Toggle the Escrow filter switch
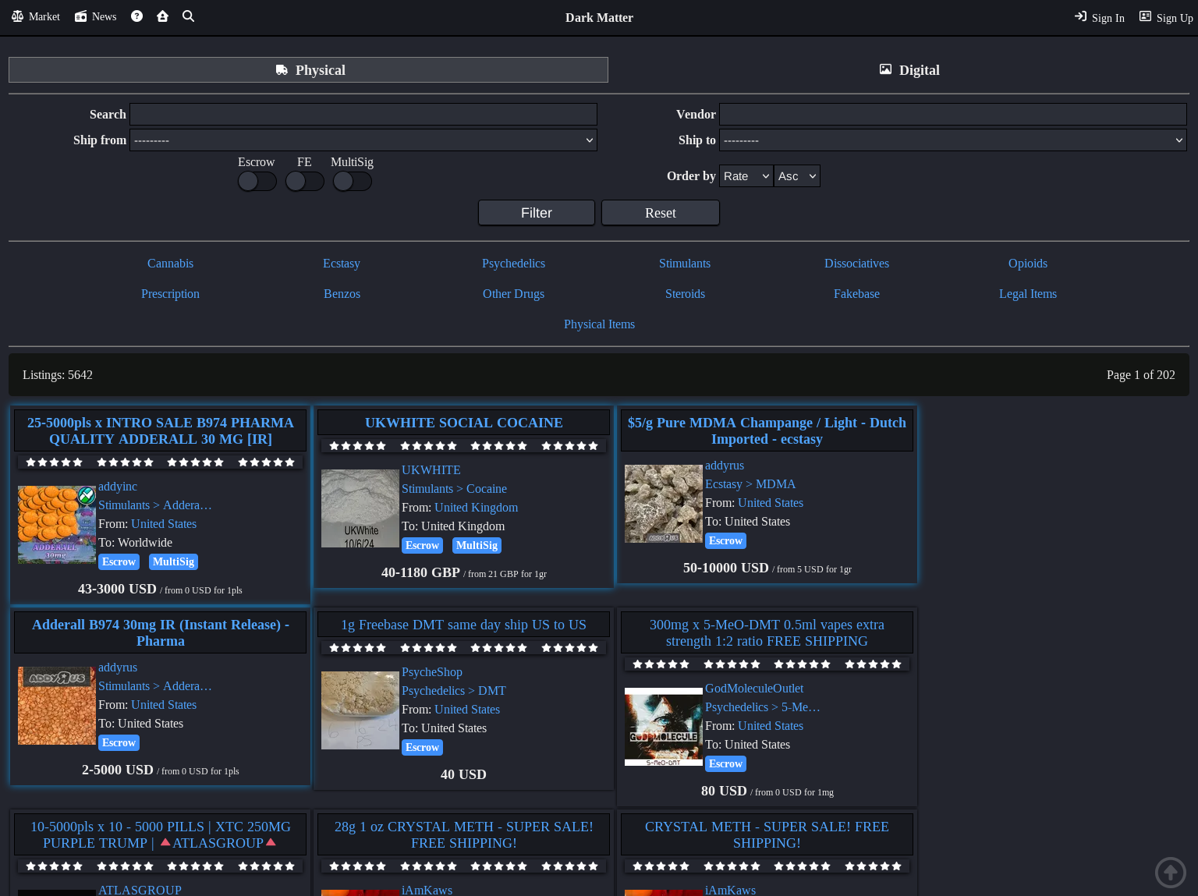 coord(257,181)
